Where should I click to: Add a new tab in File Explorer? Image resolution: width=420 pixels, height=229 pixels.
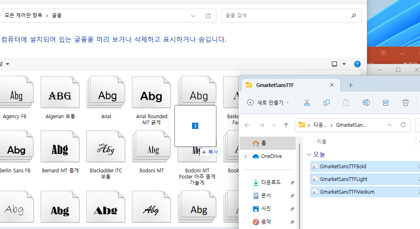pyautogui.click(x=350, y=85)
